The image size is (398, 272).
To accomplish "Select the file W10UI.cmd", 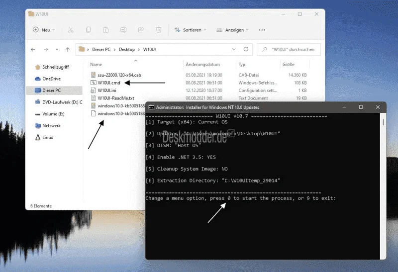I will pos(109,83).
